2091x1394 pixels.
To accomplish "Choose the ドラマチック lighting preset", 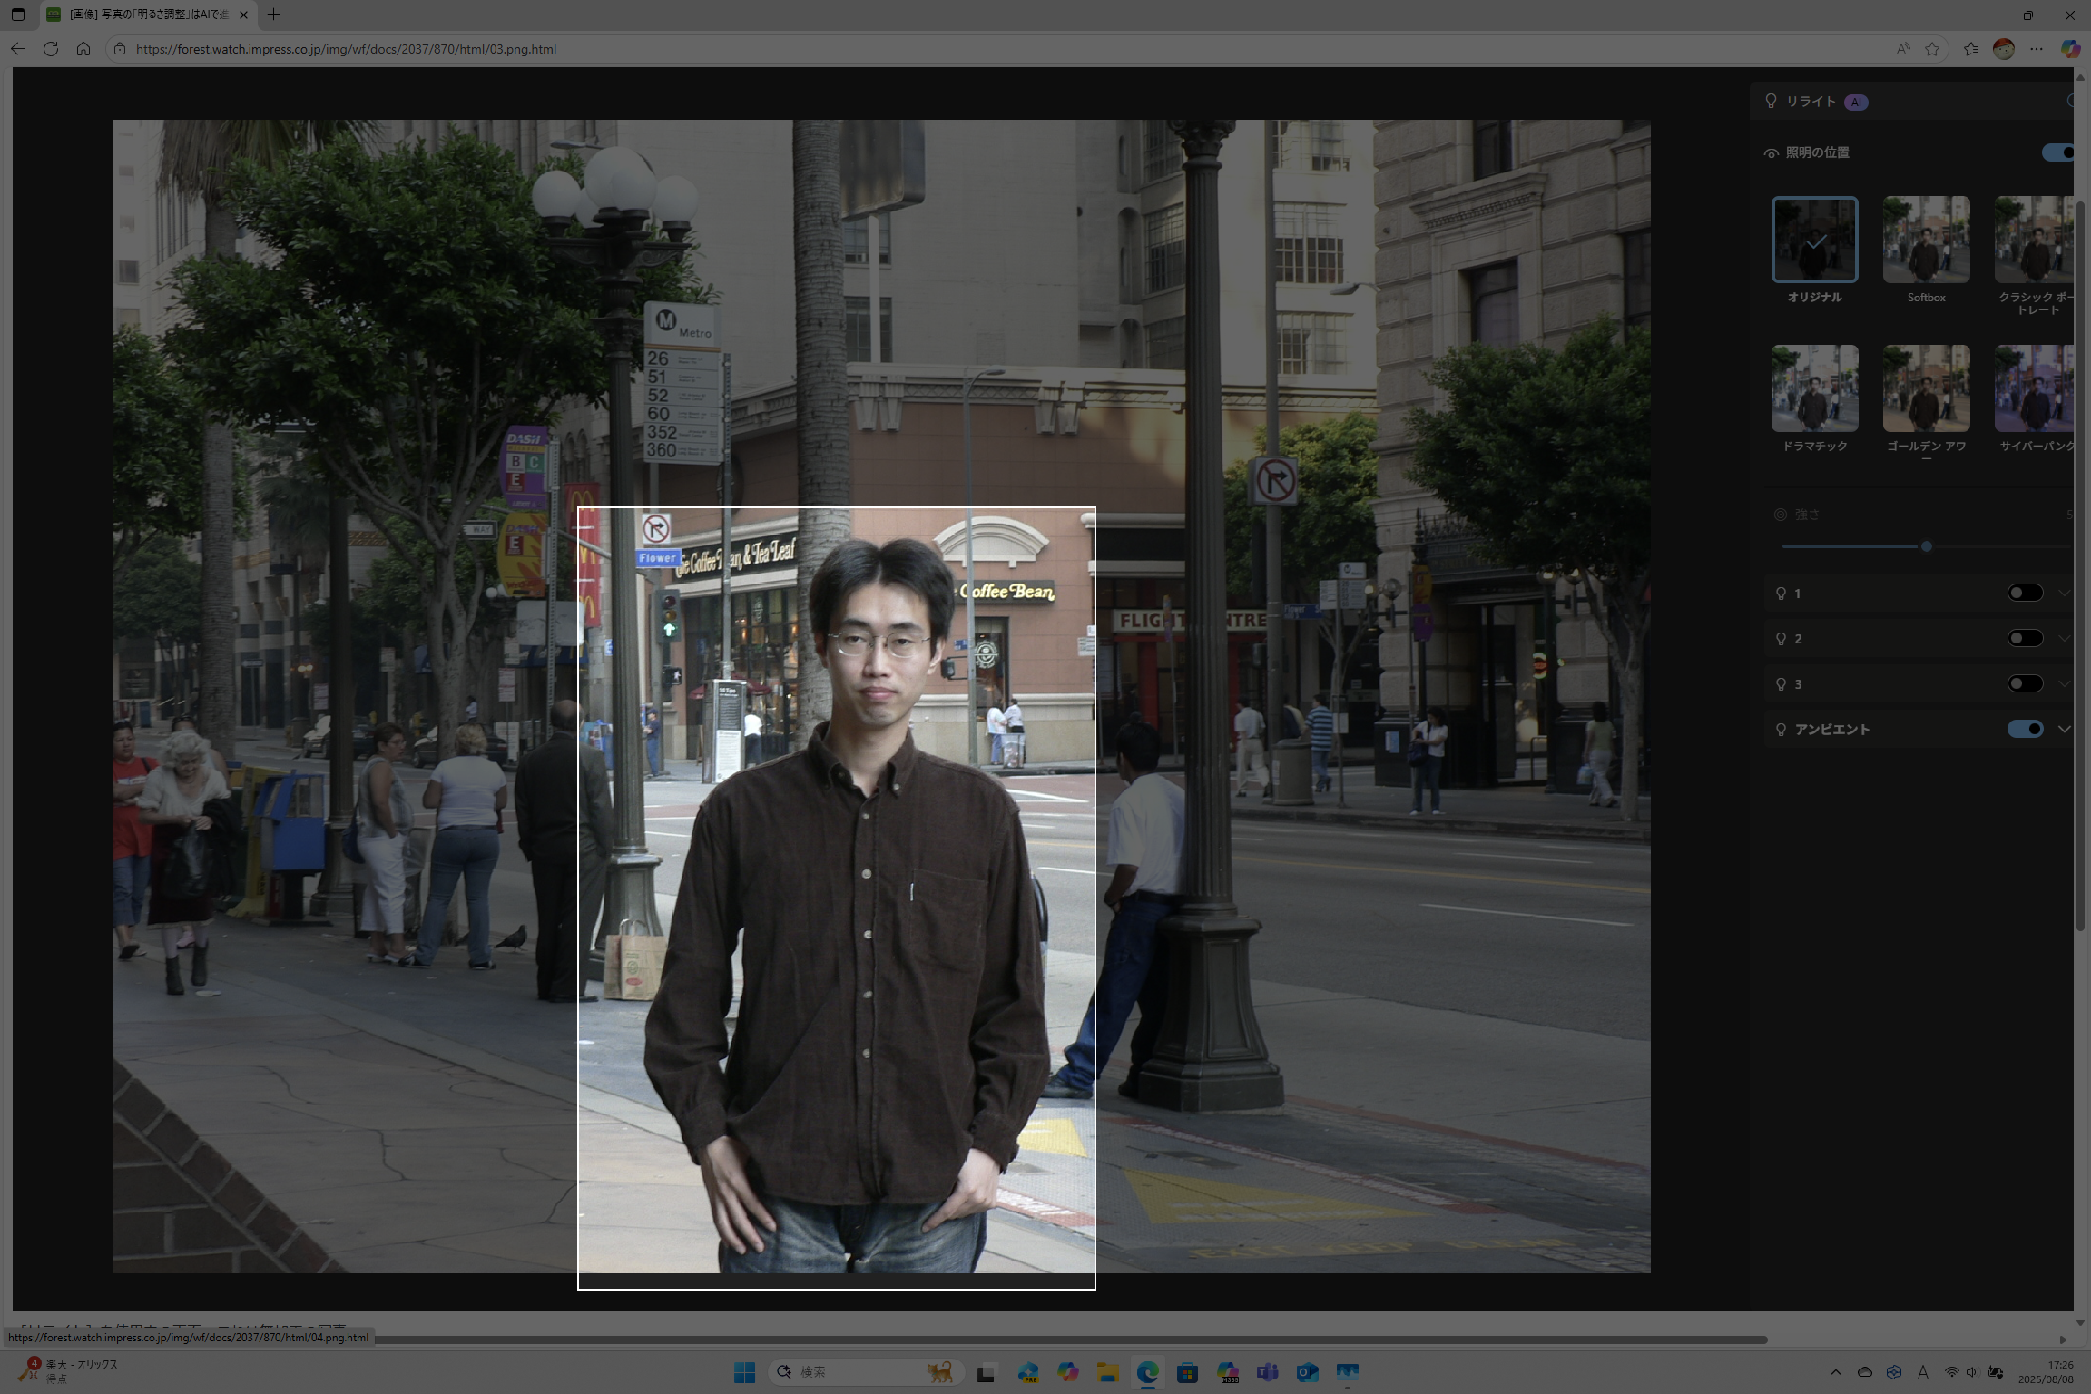I will pos(1814,388).
